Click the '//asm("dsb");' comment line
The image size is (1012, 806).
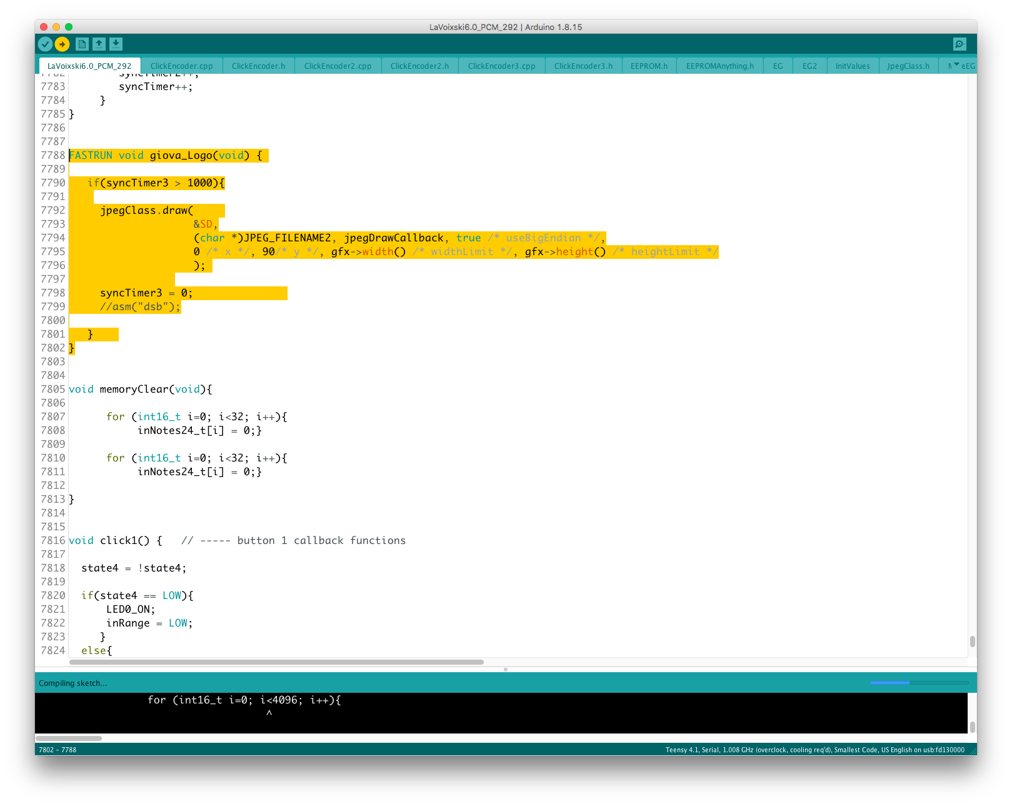140,306
